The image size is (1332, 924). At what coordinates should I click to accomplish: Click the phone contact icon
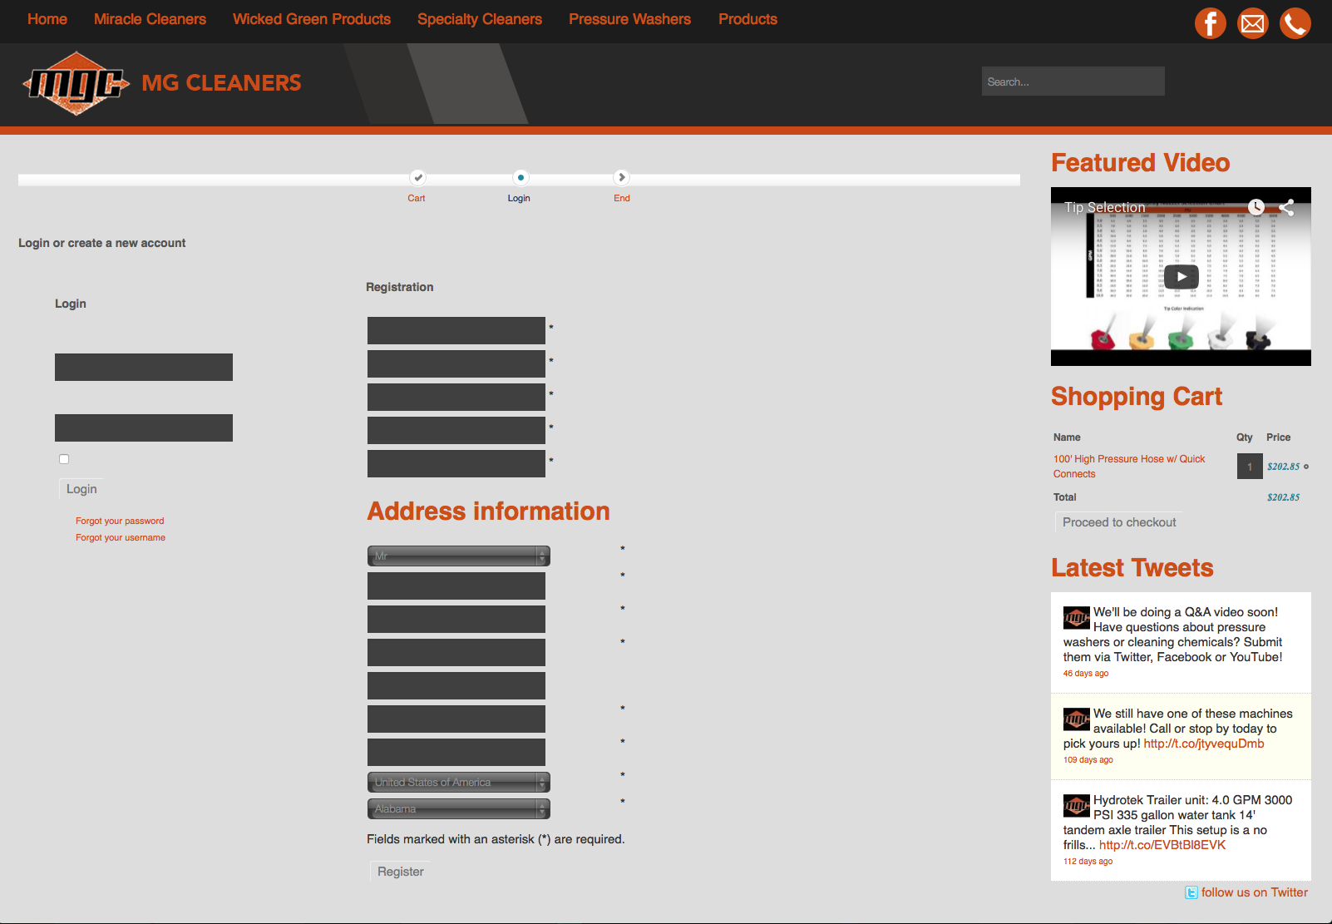[x=1295, y=23]
